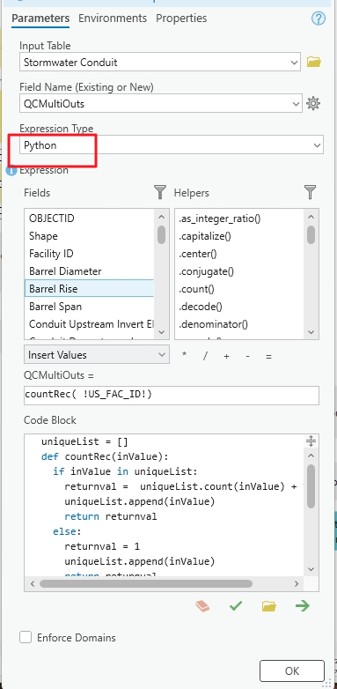This screenshot has height=689, width=337.
Task: Choose .center() helper
Action: coord(239,254)
